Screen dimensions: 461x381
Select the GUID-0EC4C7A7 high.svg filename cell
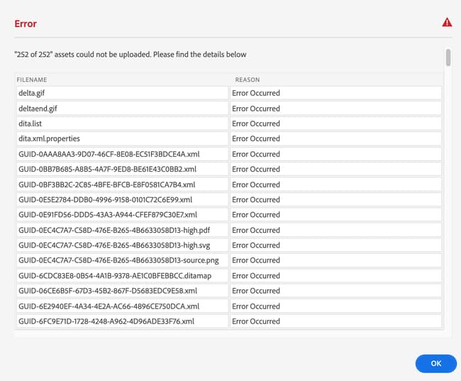[x=122, y=245]
